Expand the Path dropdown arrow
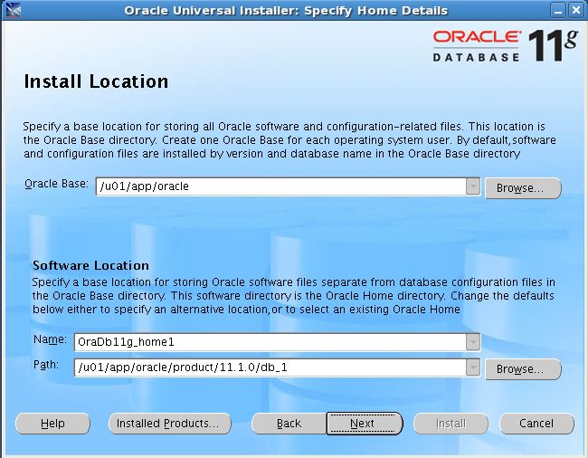The image size is (588, 458). pyautogui.click(x=473, y=367)
